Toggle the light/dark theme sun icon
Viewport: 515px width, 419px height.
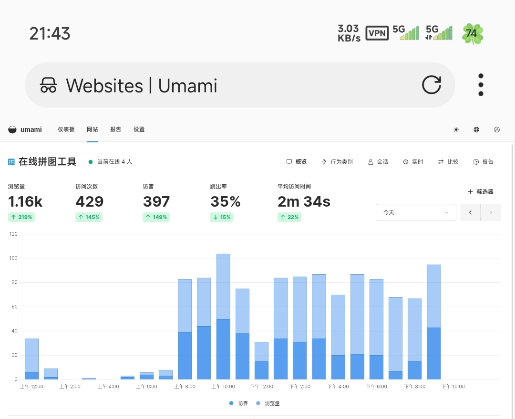coord(456,130)
